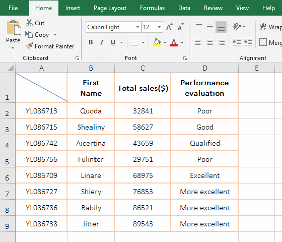The image size is (282, 242).
Task: Open the Clipboard dialog launcher
Action: click(77, 58)
